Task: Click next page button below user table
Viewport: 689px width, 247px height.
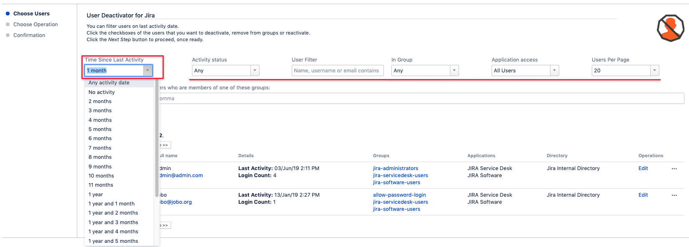Action: 165,225
